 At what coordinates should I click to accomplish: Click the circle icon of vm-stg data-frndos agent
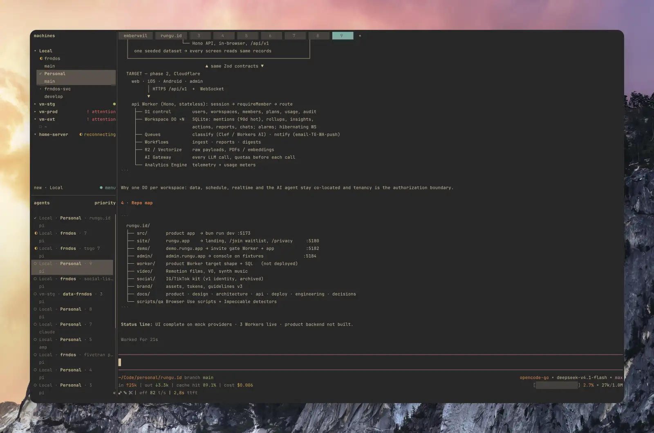pos(36,294)
